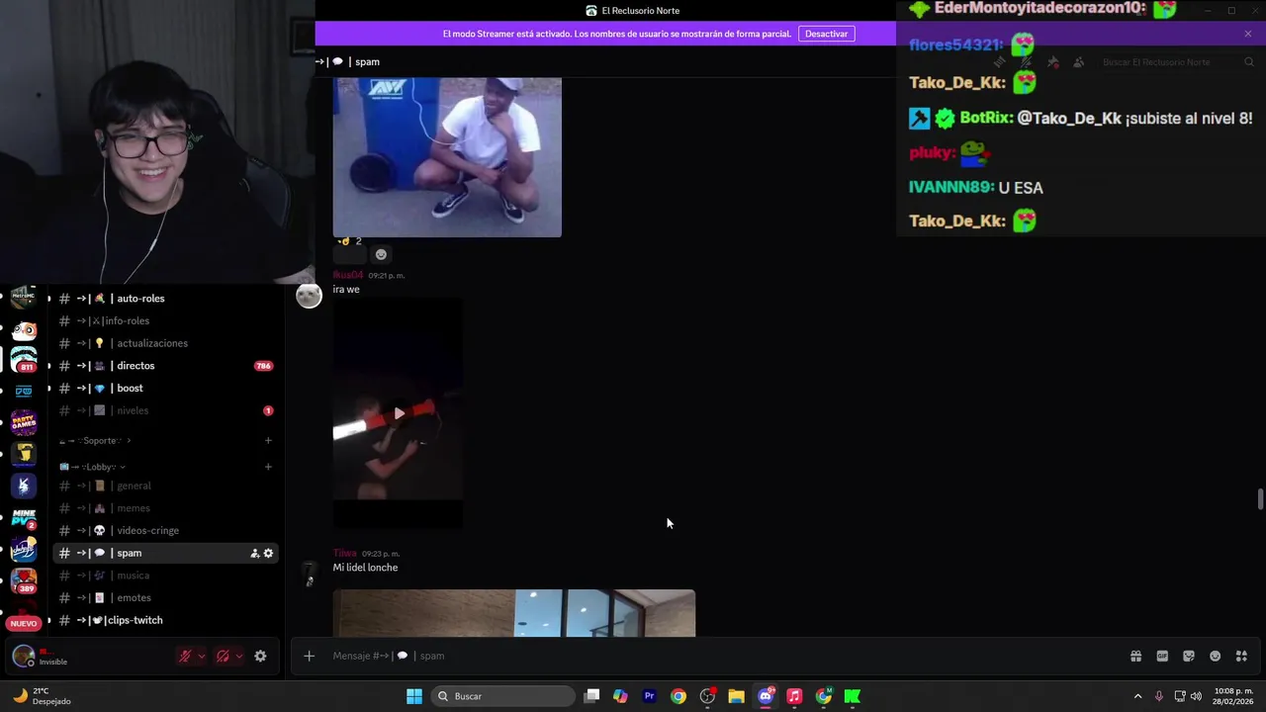Open the apps launcher icon
This screenshot has height=712, width=1266.
pyautogui.click(x=1241, y=656)
